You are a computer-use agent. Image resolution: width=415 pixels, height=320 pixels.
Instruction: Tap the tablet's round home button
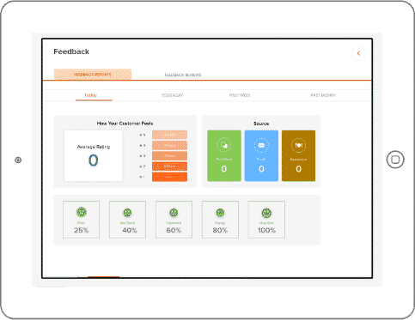point(395,160)
